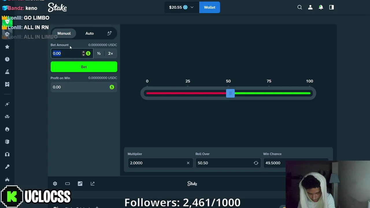This screenshot has height=208, width=370.
Task: Click slider scale label 100
Action: tap(310, 81)
